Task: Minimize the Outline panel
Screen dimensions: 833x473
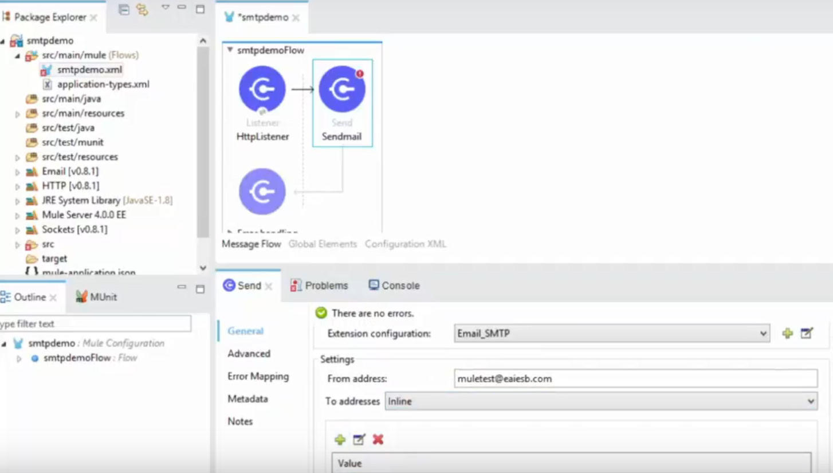Action: point(182,287)
